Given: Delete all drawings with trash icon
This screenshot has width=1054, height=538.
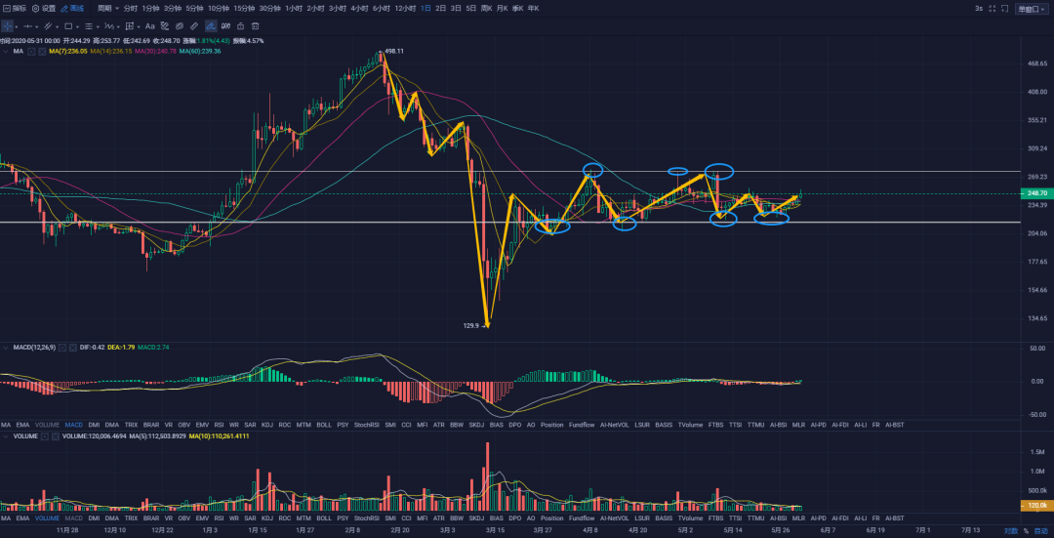Looking at the screenshot, I should pos(256,26).
